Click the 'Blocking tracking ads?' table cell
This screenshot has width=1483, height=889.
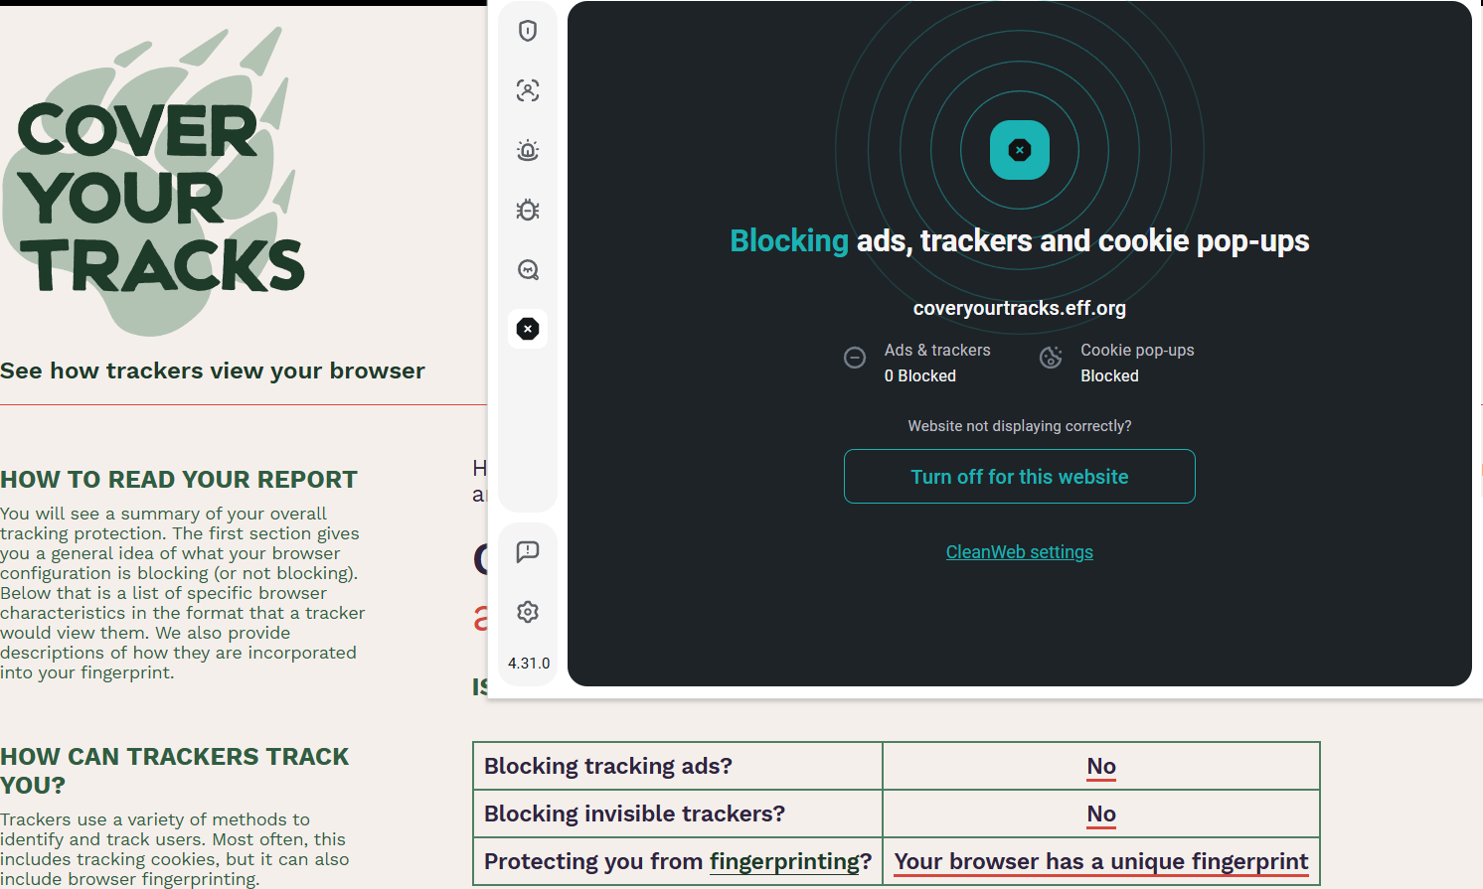click(x=678, y=767)
